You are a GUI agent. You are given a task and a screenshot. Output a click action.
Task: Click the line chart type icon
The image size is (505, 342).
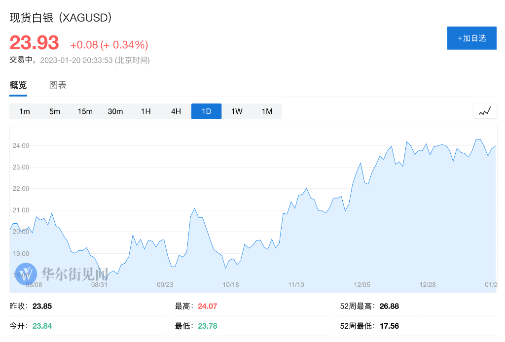point(485,111)
